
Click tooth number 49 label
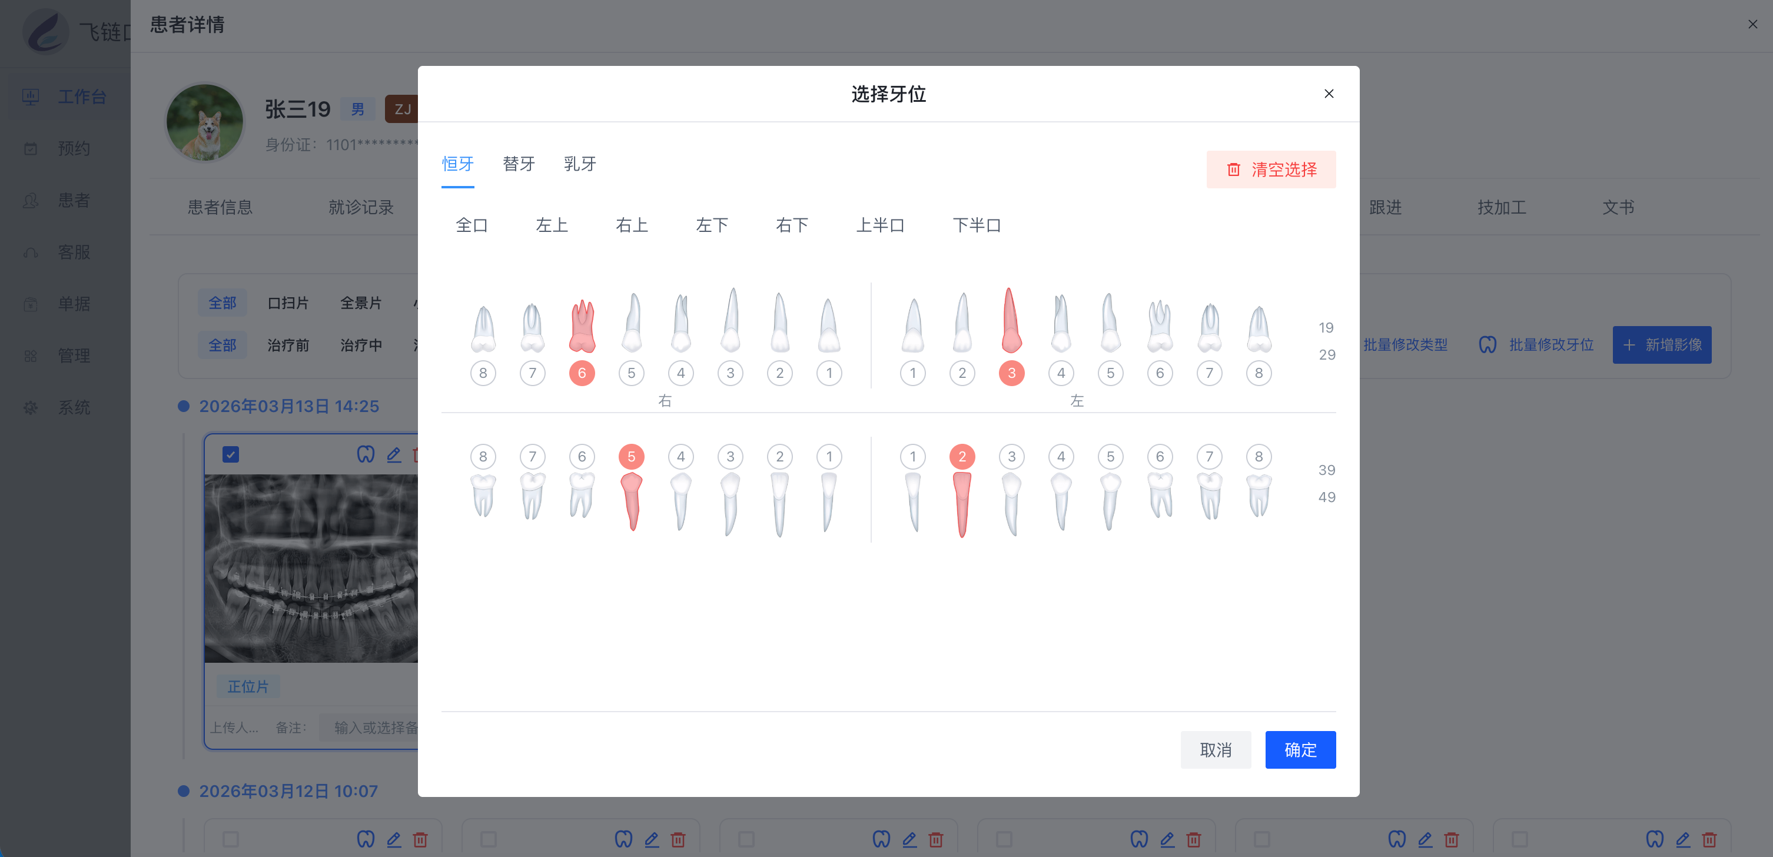[x=1326, y=497]
